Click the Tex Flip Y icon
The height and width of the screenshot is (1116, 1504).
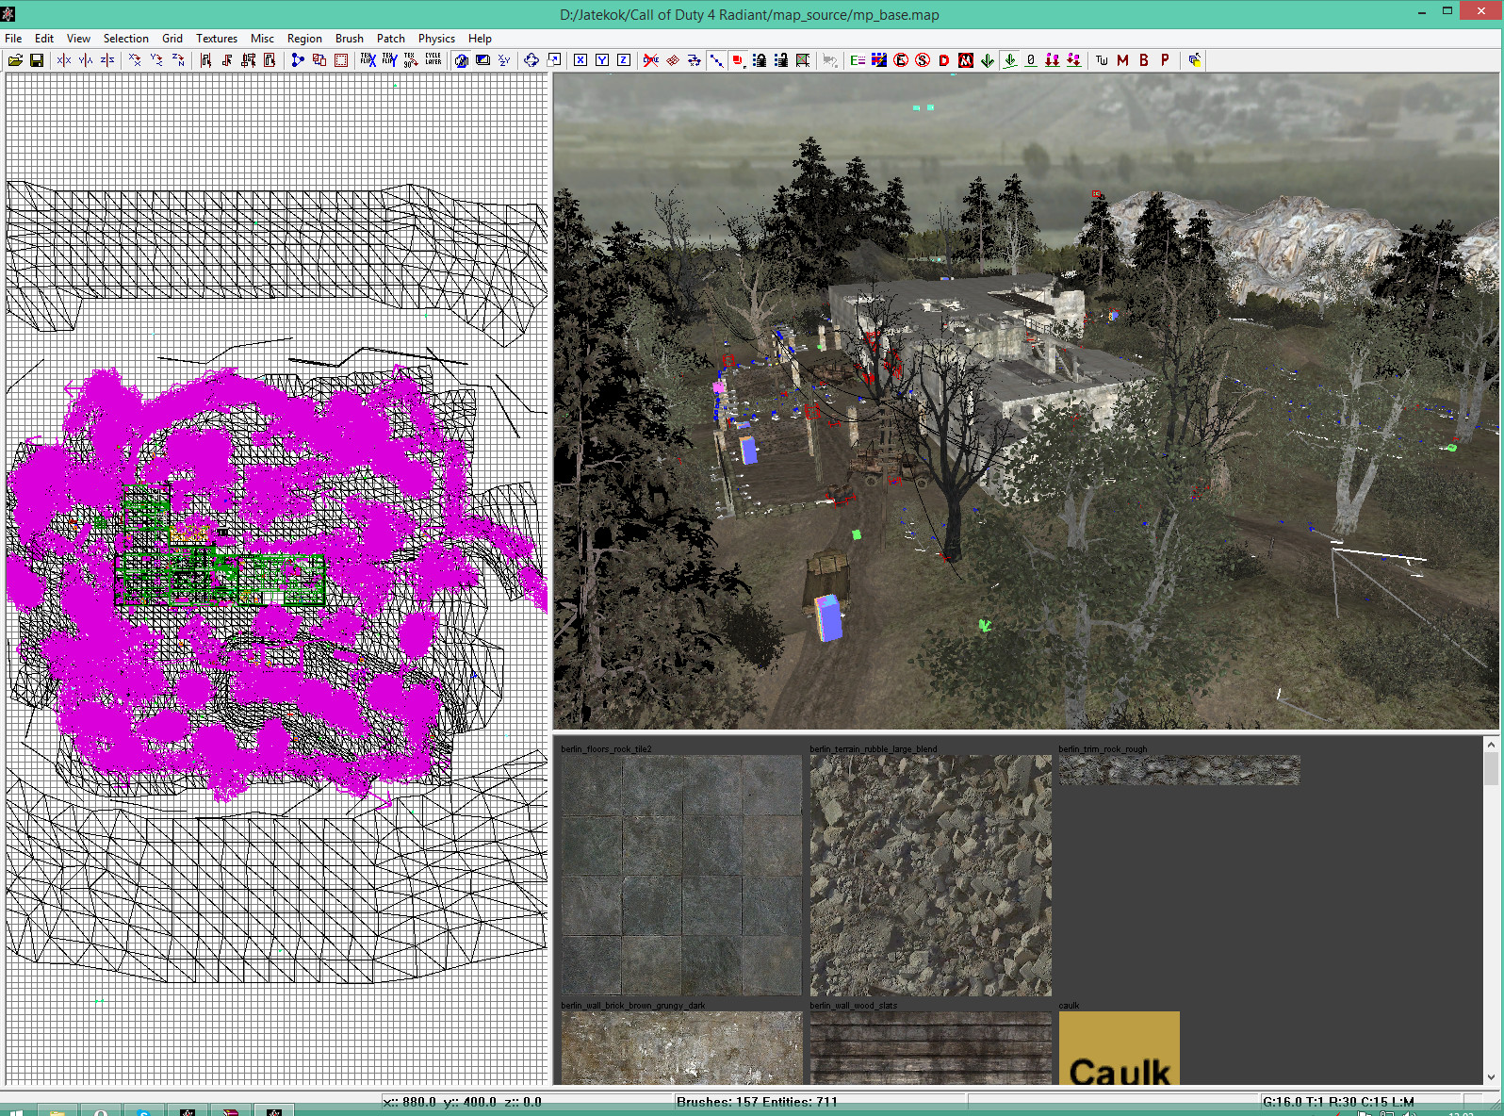(389, 60)
